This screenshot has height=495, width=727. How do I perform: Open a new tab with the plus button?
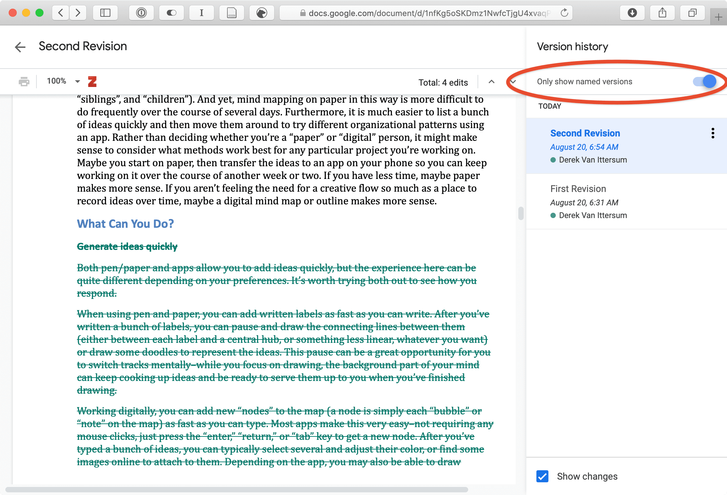click(x=718, y=17)
